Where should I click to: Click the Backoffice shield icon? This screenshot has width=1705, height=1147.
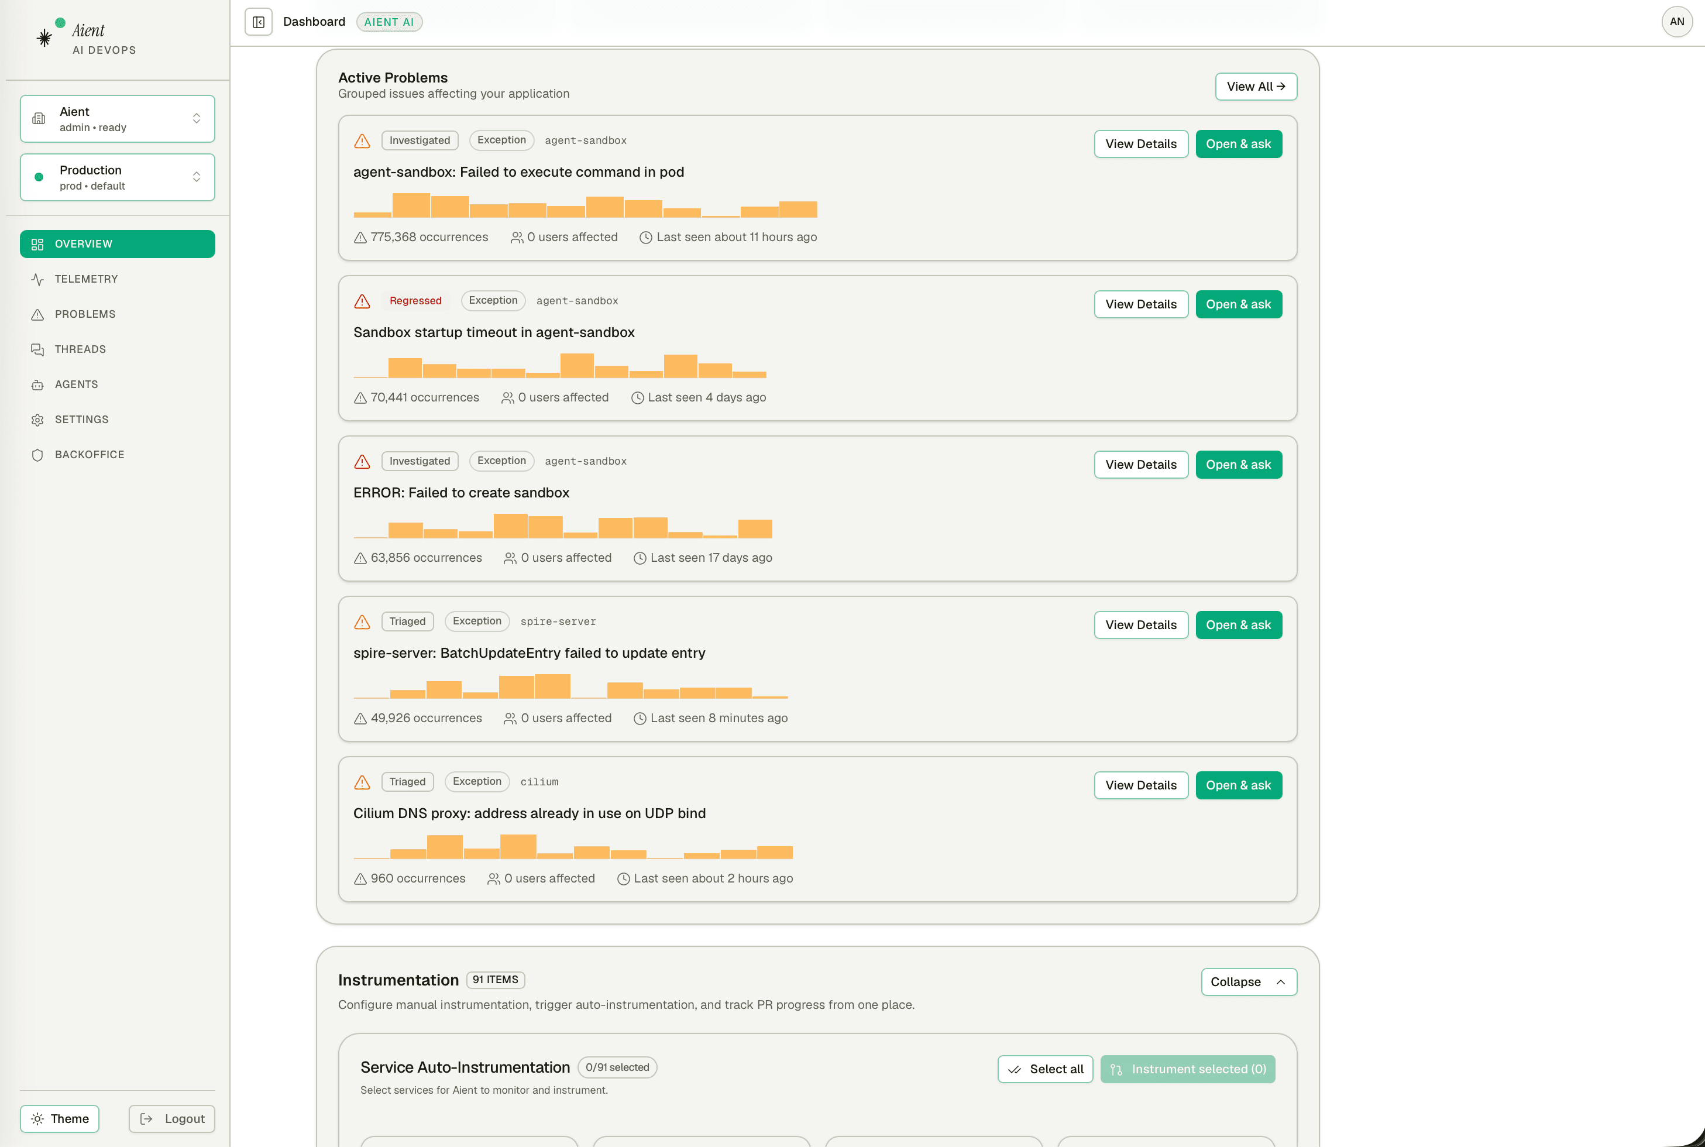(x=37, y=455)
